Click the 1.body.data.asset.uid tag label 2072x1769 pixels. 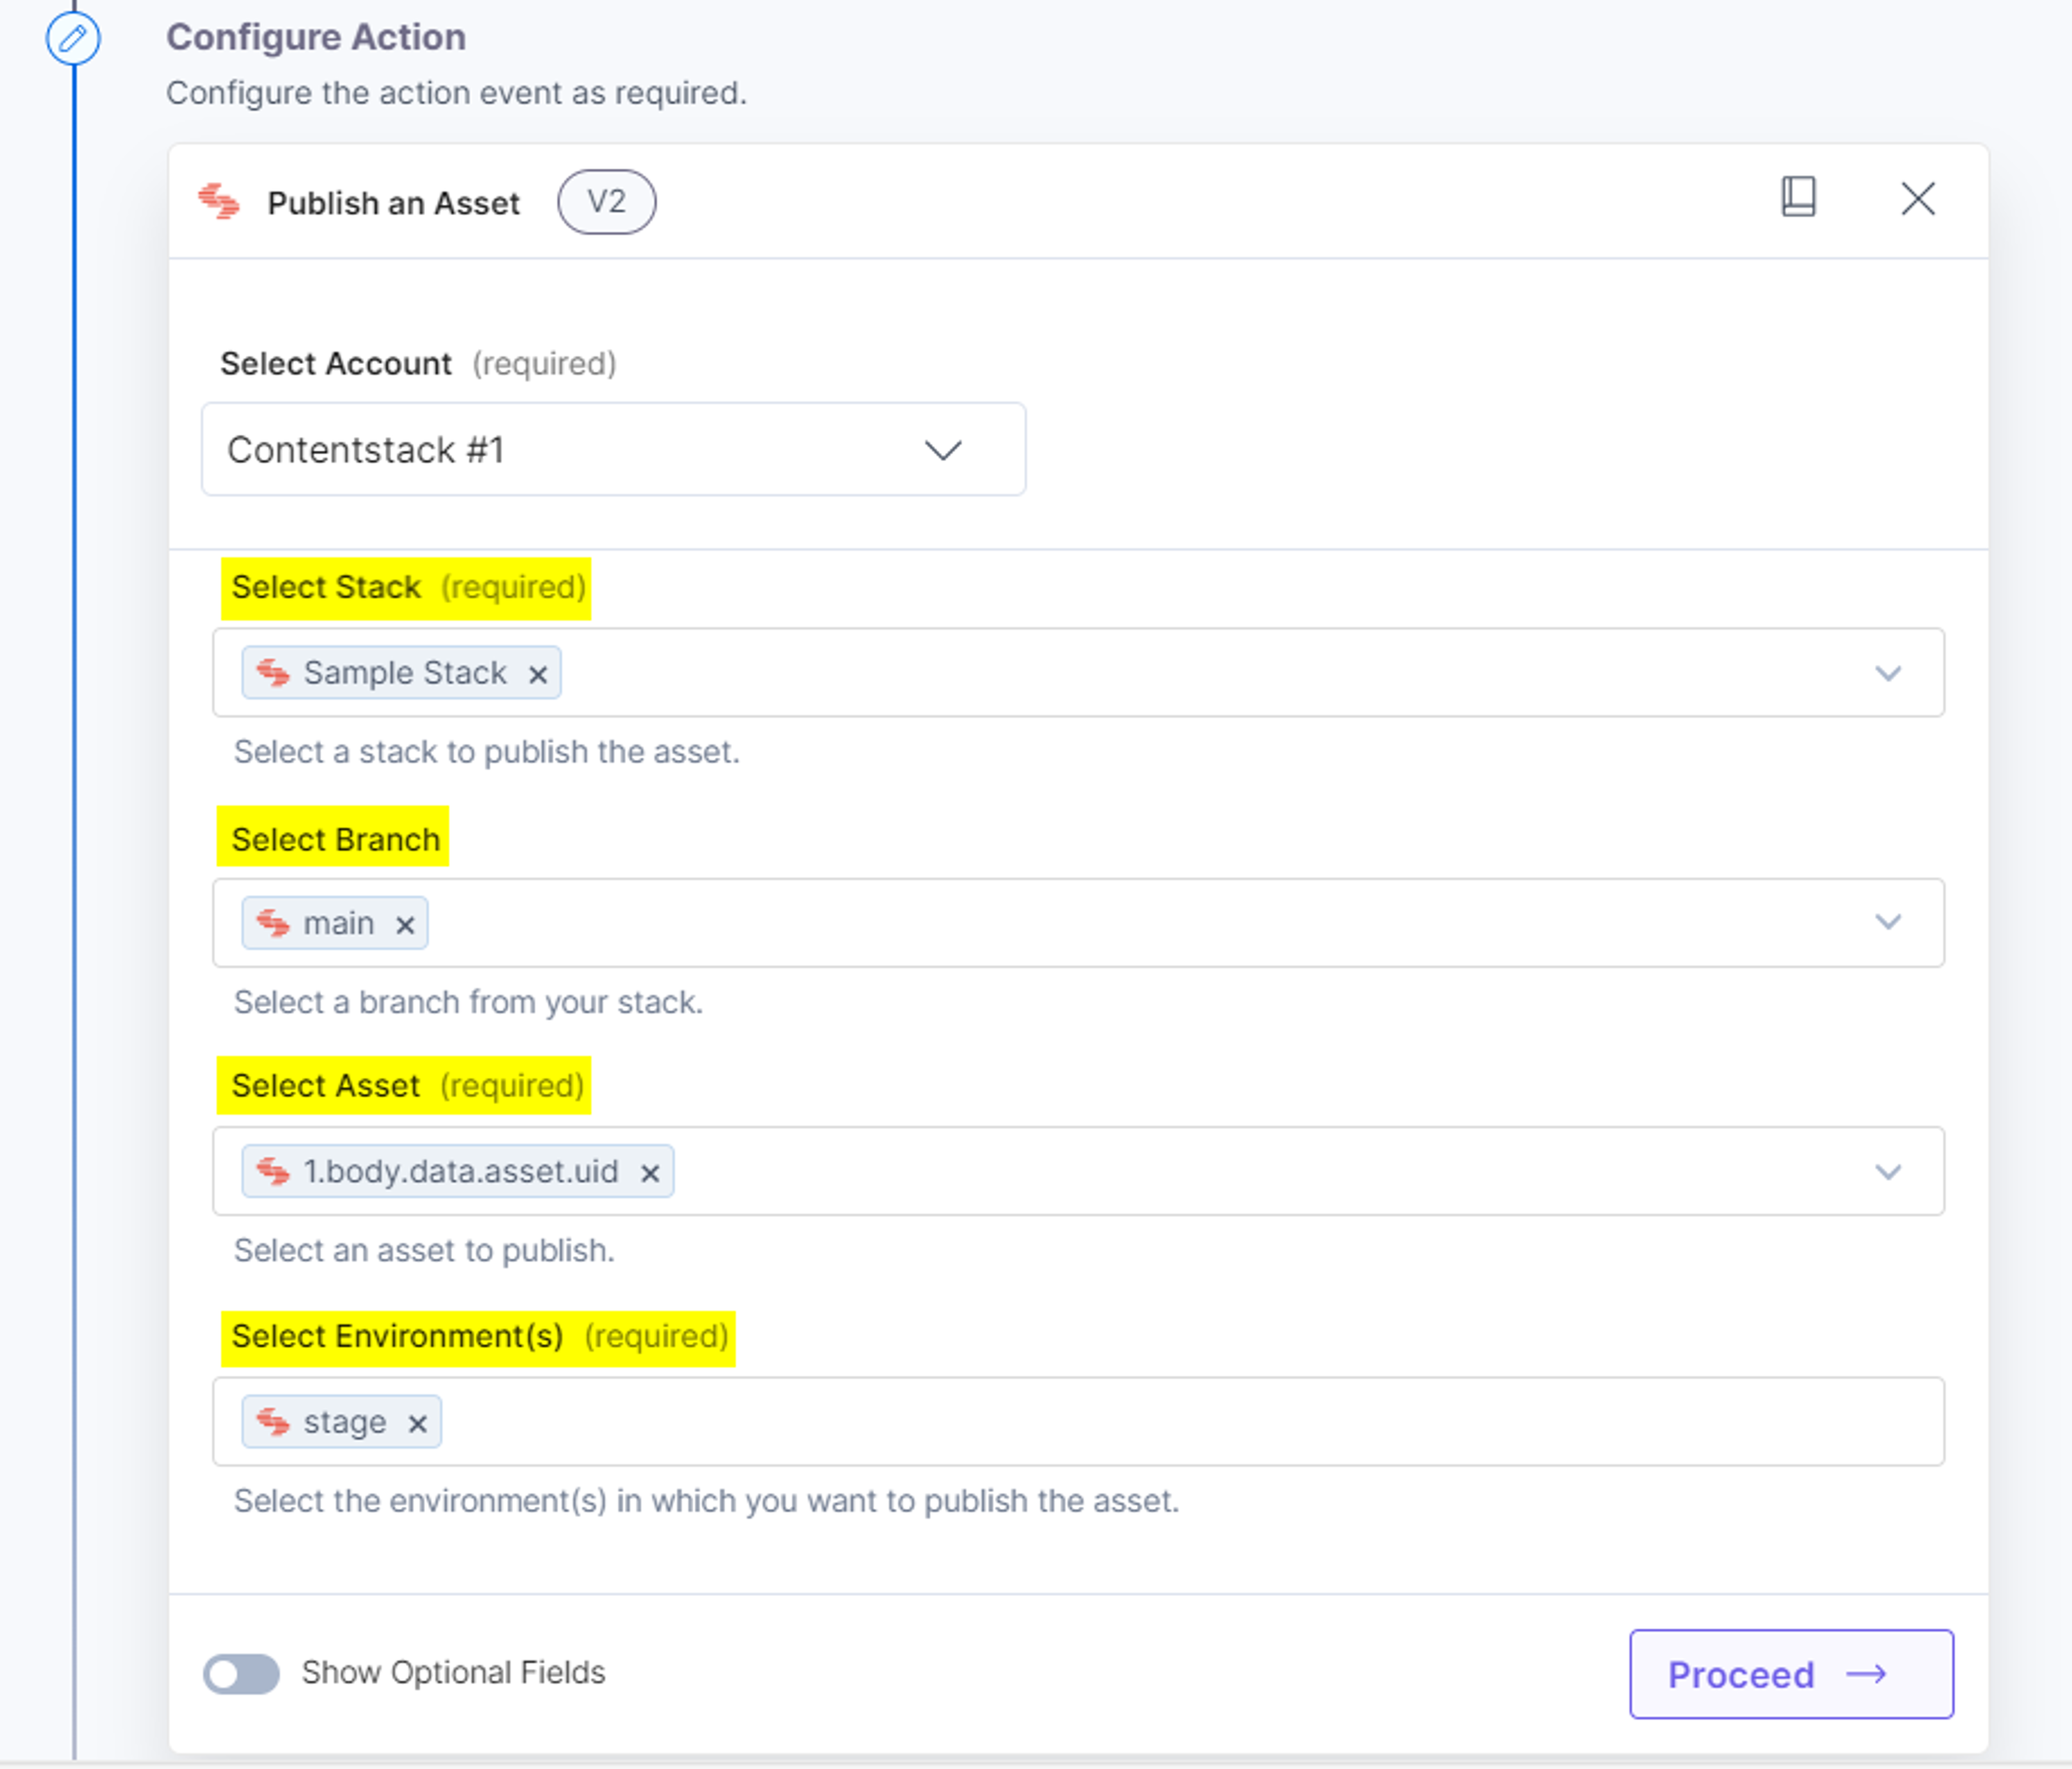[x=461, y=1171]
